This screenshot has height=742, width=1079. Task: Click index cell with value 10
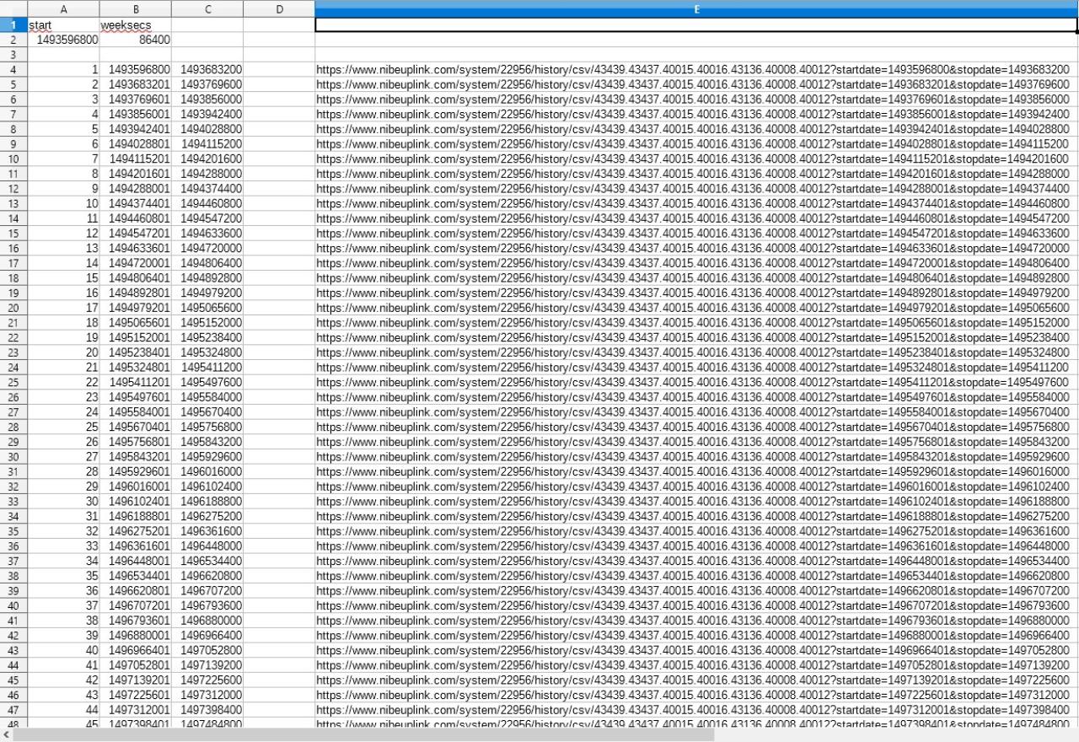(63, 203)
